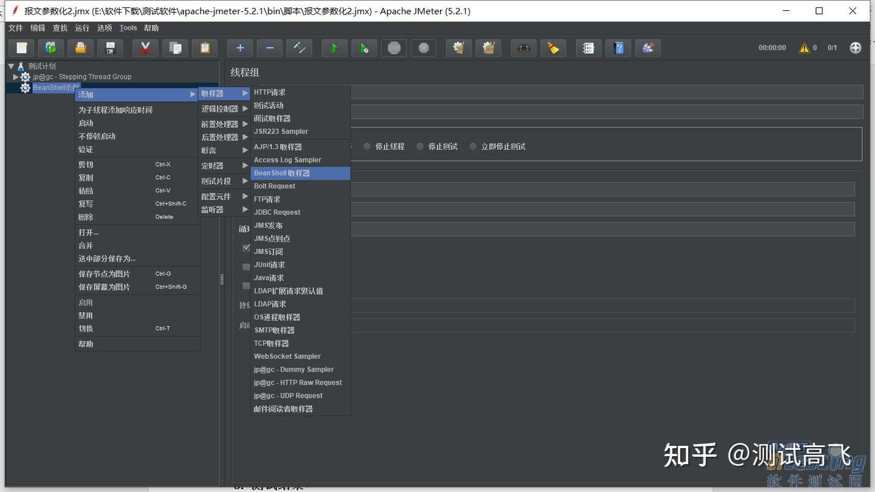This screenshot has width=875, height=492.
Task: Click the Shutdown test icon
Action: click(x=424, y=48)
